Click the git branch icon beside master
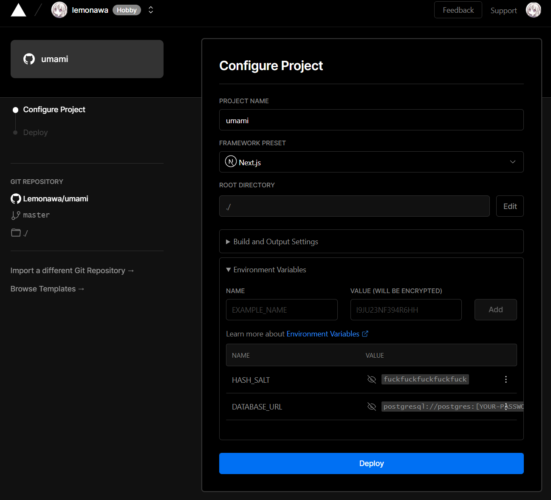 point(16,215)
